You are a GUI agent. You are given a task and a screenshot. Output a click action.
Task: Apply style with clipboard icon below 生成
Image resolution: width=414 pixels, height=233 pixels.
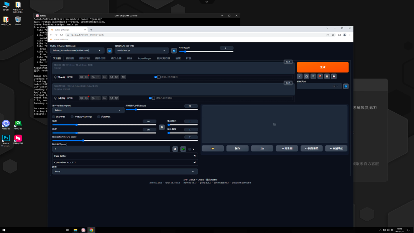[327, 76]
